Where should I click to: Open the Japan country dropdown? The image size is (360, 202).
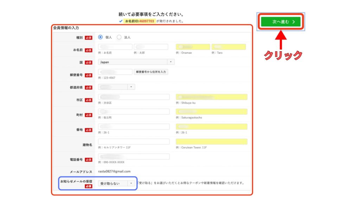point(136,62)
